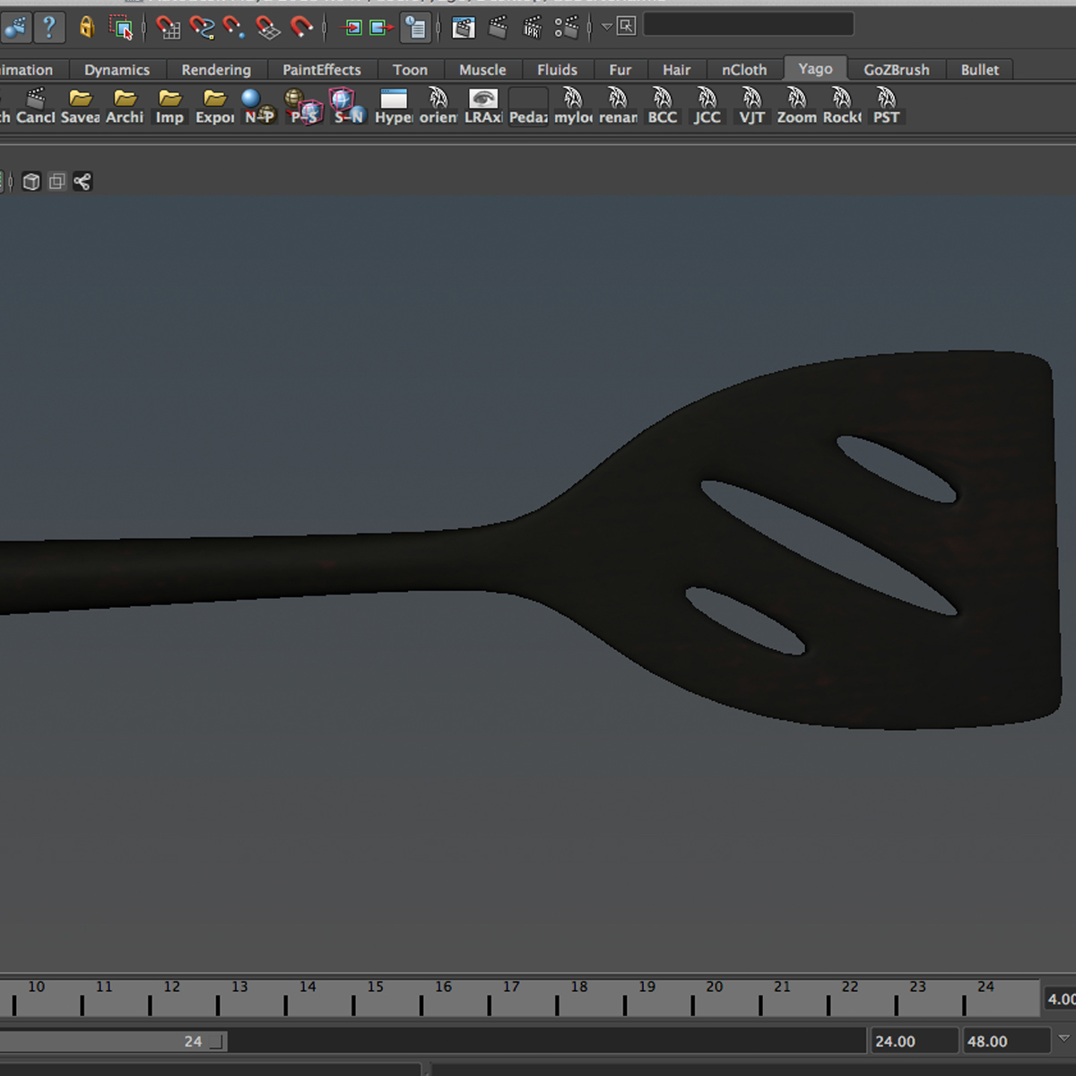Run the BCC script shelf button
This screenshot has width=1076, height=1076.
(x=663, y=107)
